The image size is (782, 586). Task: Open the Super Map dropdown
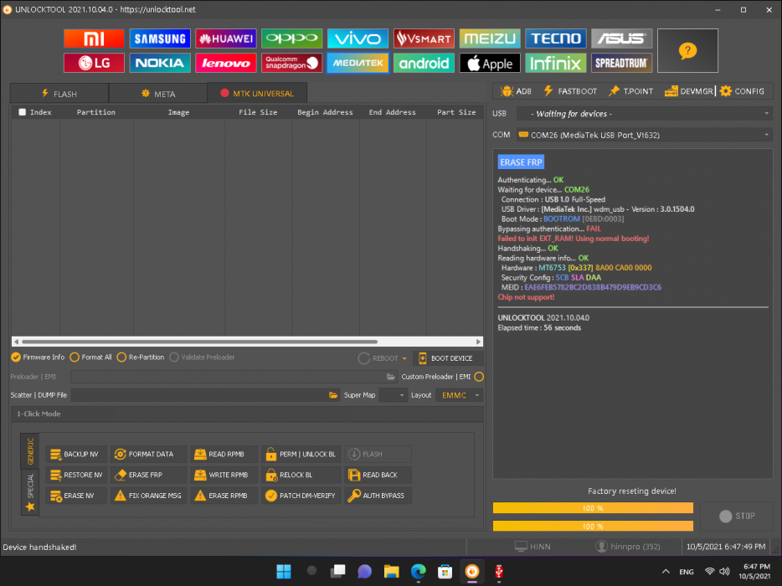pos(393,395)
